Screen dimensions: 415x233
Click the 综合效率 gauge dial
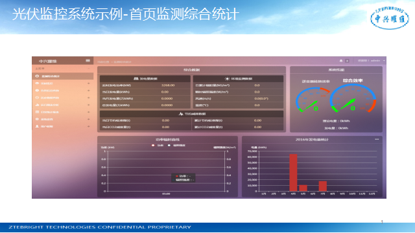click(353, 98)
